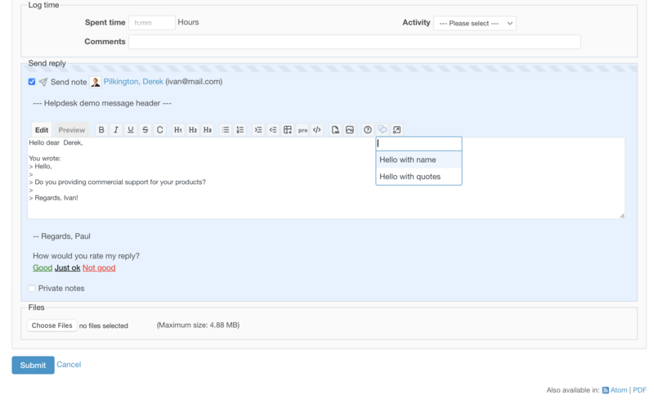Click the Choose Files button
Image resolution: width=654 pixels, height=404 pixels.
click(52, 325)
